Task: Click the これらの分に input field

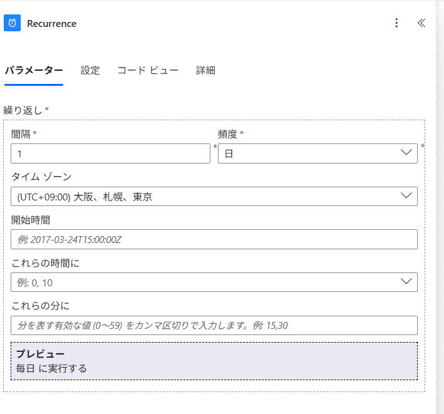Action: coord(214,325)
